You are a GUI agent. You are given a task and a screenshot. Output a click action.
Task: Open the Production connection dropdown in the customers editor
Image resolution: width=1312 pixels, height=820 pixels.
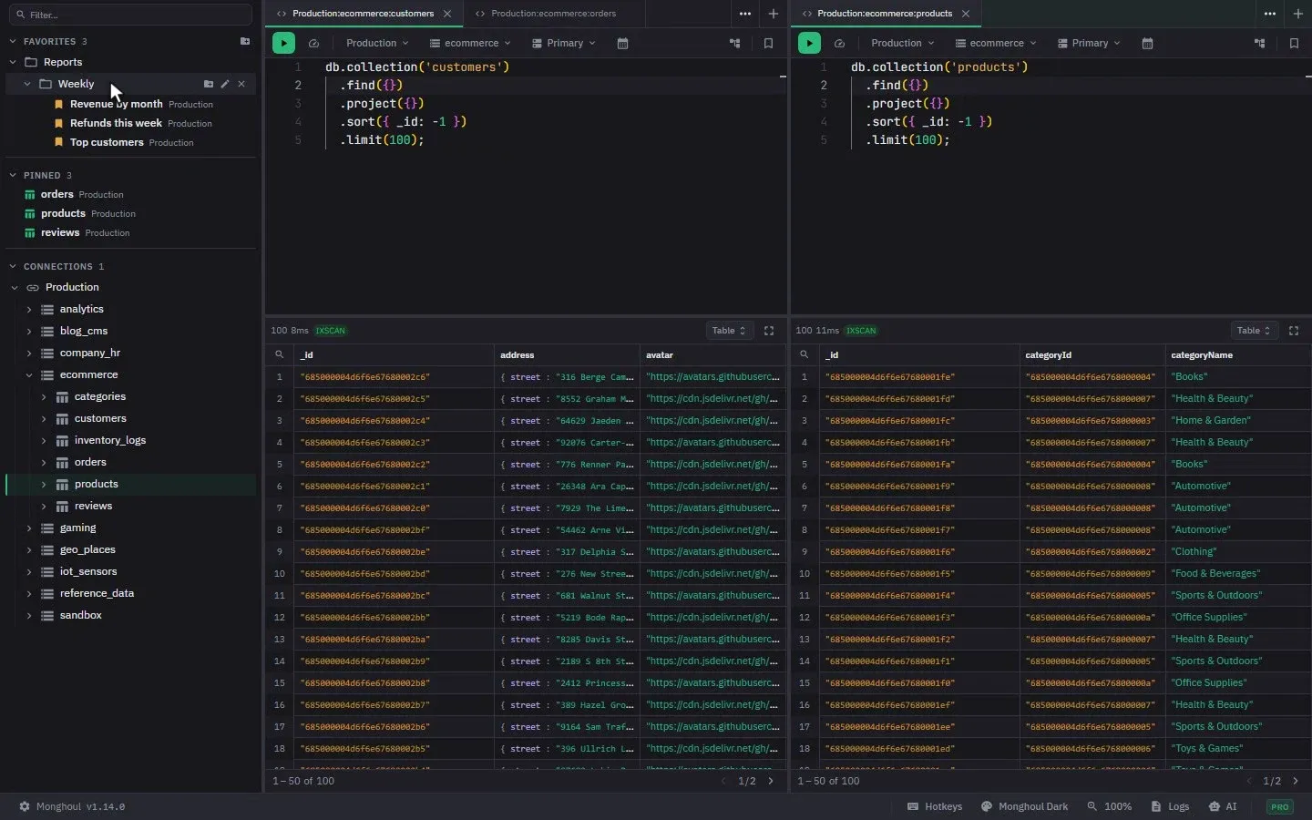[x=377, y=43]
